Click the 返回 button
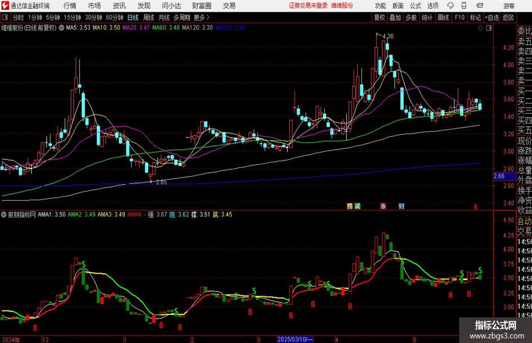 click(x=508, y=17)
